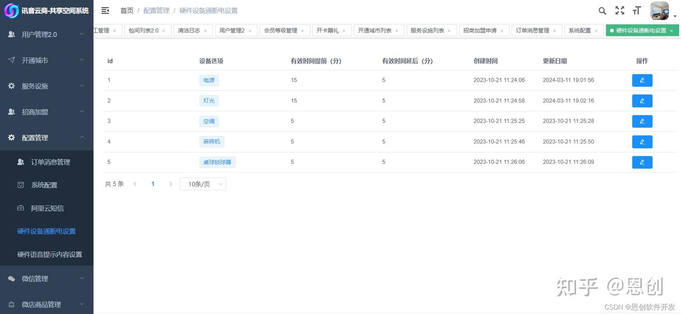Edit the 空调 row with pencil button
This screenshot has width=681, height=314.
[642, 121]
